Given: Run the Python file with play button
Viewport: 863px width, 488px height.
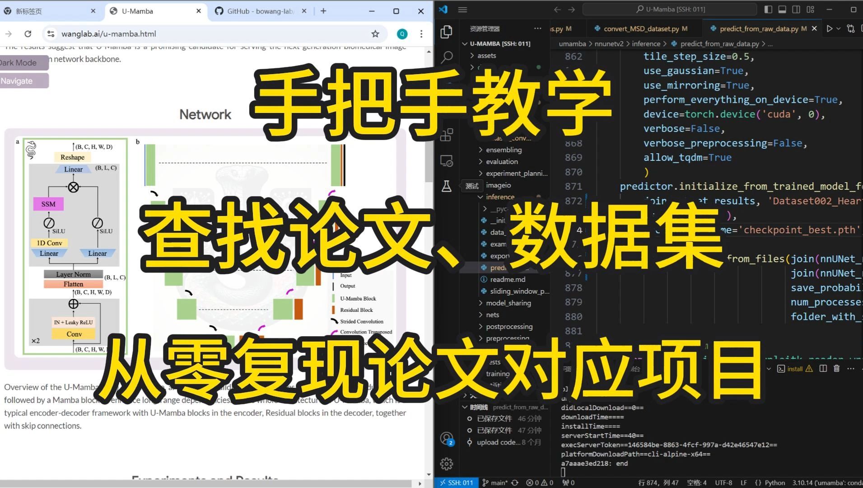Looking at the screenshot, I should pos(829,28).
